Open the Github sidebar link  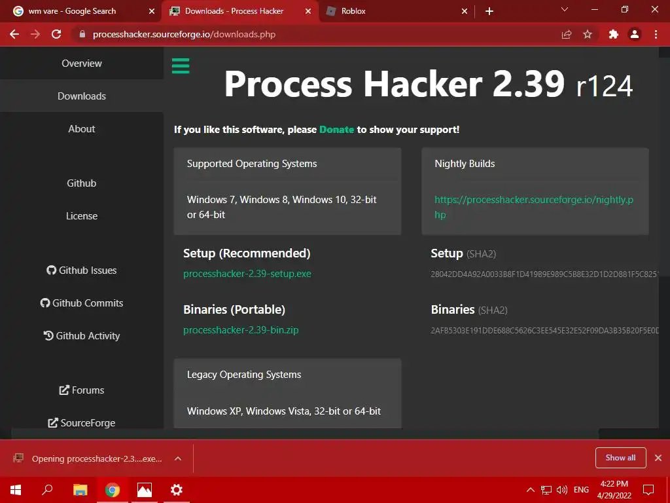click(x=82, y=183)
